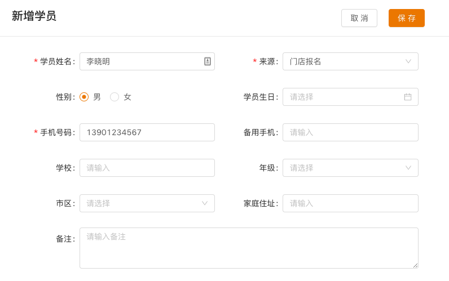Focus the 手机号码 phone number field
This screenshot has width=449, height=281.
[147, 132]
